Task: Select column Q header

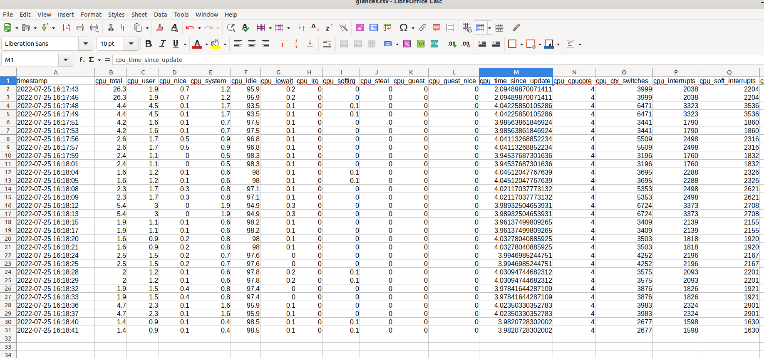Action: pyautogui.click(x=729, y=72)
